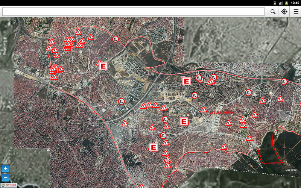Tap the topmost circular worker marker
This screenshot has height=188, width=301.
116,39
